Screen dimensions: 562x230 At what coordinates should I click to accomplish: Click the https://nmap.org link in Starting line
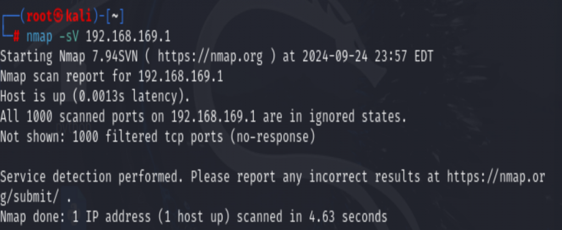click(210, 56)
